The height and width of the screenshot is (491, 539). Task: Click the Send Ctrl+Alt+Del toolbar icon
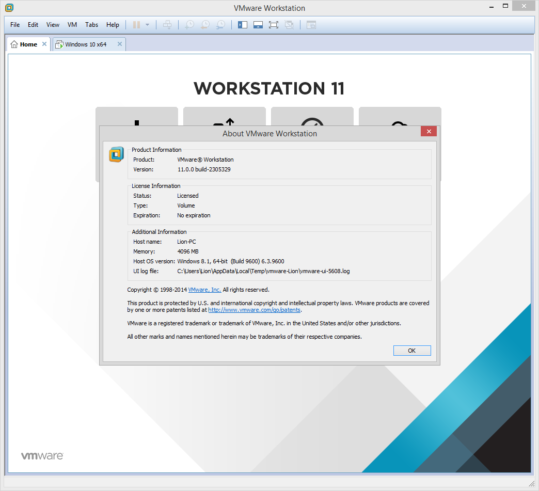click(167, 25)
